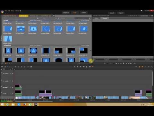This screenshot has height=116, width=154.
Task: Click the play button in the player
Action: click(124, 63)
